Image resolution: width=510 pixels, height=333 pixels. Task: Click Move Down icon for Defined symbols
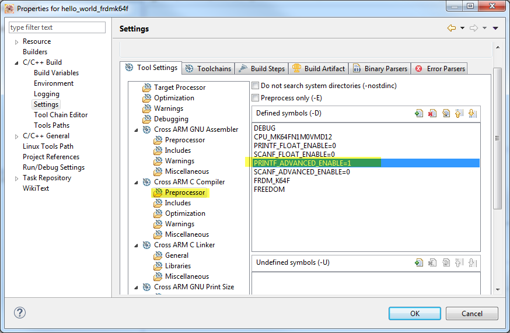tap(473, 114)
